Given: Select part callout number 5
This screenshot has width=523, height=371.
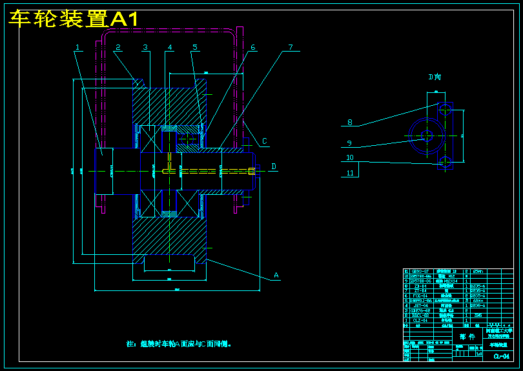Looking at the screenshot, I should pos(195,47).
